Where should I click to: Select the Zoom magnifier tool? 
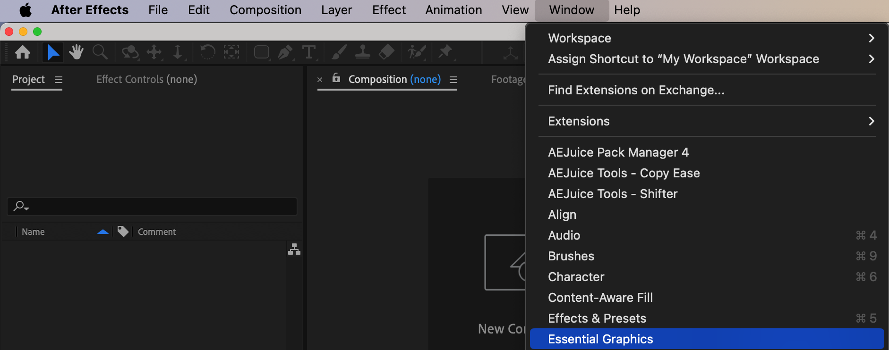tap(100, 52)
